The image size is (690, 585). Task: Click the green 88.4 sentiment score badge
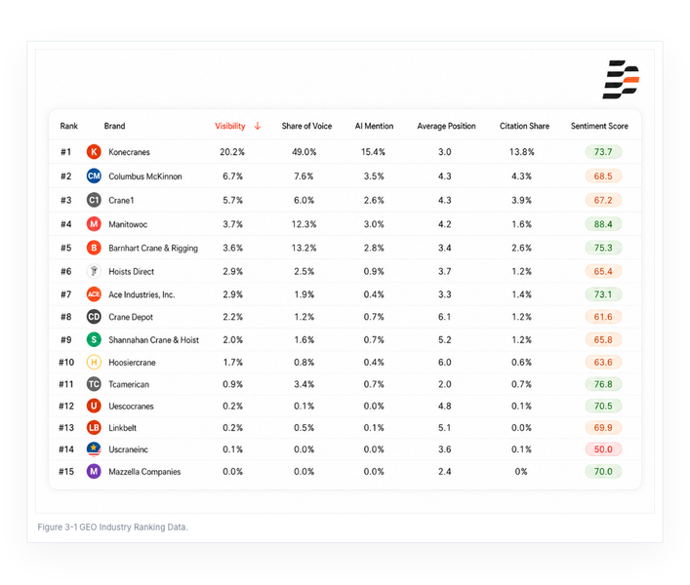(x=603, y=224)
